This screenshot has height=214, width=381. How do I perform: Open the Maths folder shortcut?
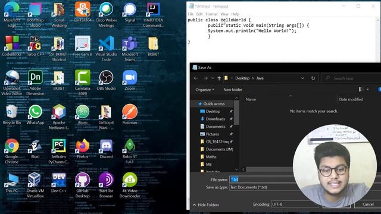211,157
